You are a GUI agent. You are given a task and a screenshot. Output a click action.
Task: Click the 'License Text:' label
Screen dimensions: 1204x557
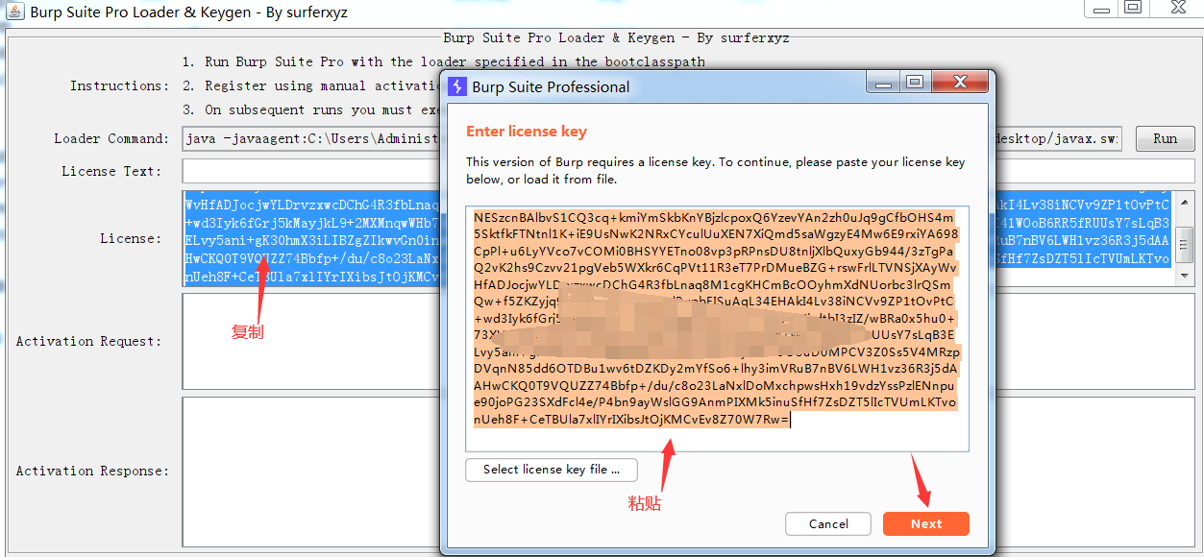(111, 171)
